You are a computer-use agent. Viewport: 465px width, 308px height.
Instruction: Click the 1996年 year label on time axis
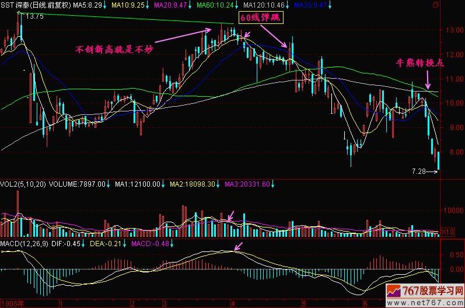(x=13, y=304)
